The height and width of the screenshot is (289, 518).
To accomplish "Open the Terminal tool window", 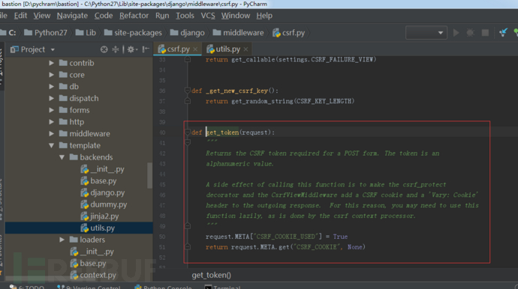I will [223, 287].
